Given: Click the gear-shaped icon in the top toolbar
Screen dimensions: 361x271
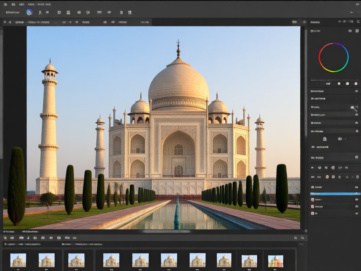Looking at the screenshot, I should click(59, 12).
